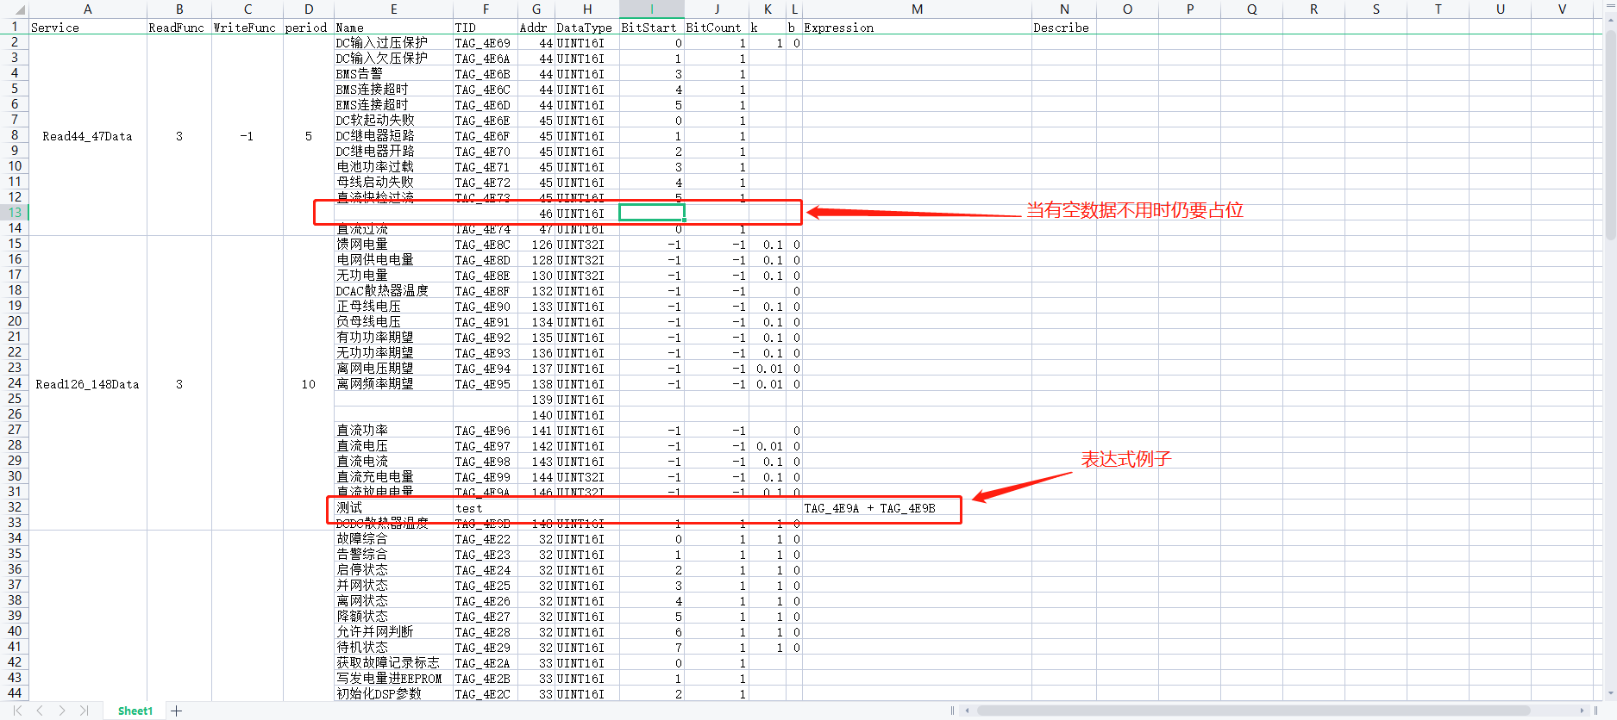Click the horizontal scrollbar thumb
1617x720 pixels.
[1250, 711]
